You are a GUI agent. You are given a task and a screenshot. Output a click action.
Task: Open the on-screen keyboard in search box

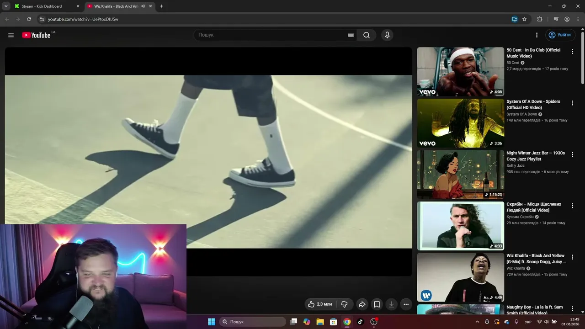click(x=351, y=35)
